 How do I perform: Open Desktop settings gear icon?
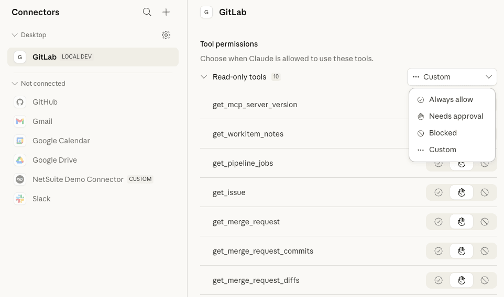[166, 35]
